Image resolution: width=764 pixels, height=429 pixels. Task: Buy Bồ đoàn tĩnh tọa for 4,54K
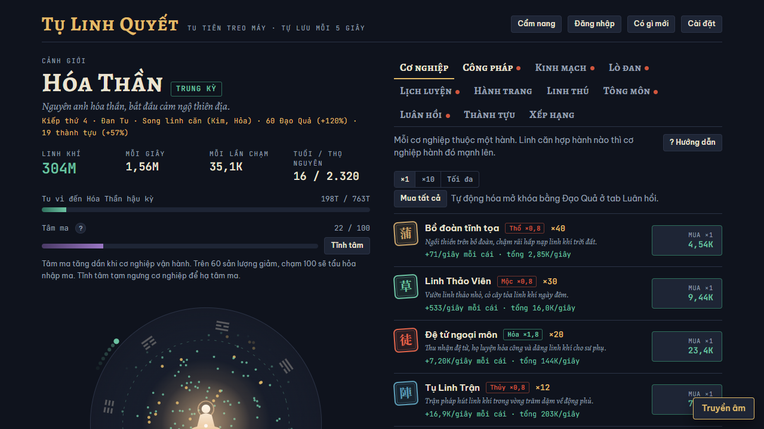[x=686, y=240]
